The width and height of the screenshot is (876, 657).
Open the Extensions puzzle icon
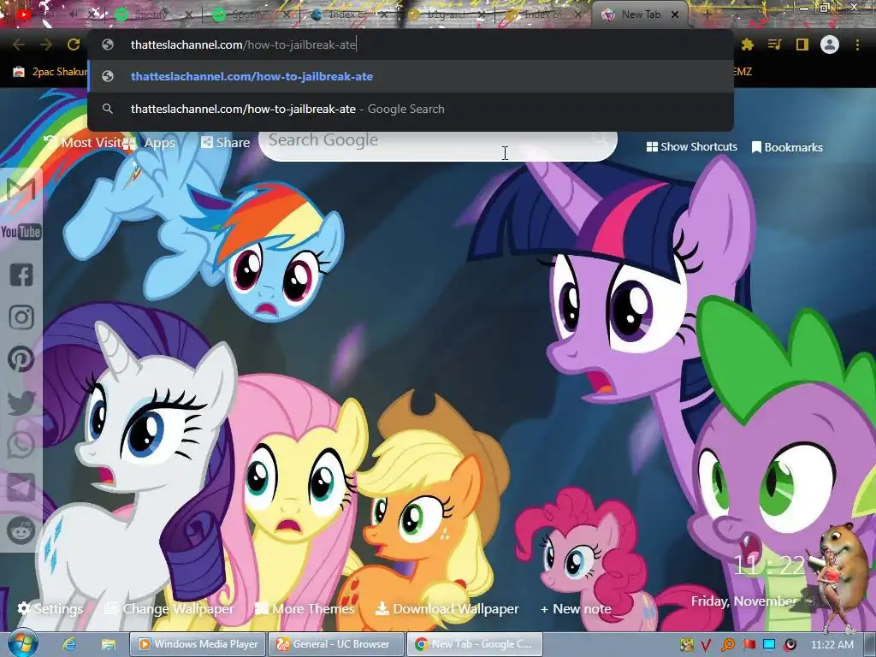[748, 44]
